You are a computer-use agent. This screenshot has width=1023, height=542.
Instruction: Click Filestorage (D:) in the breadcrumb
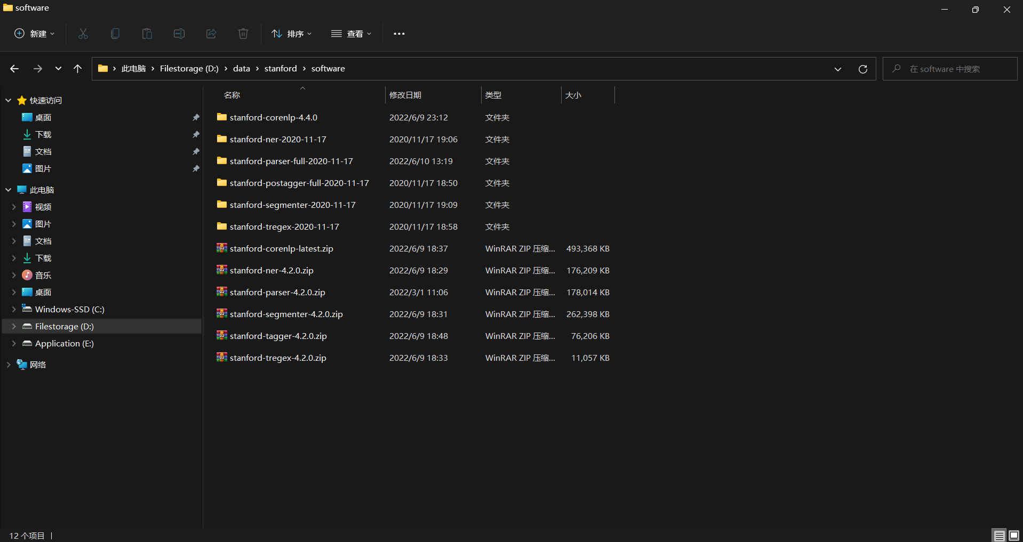click(189, 69)
